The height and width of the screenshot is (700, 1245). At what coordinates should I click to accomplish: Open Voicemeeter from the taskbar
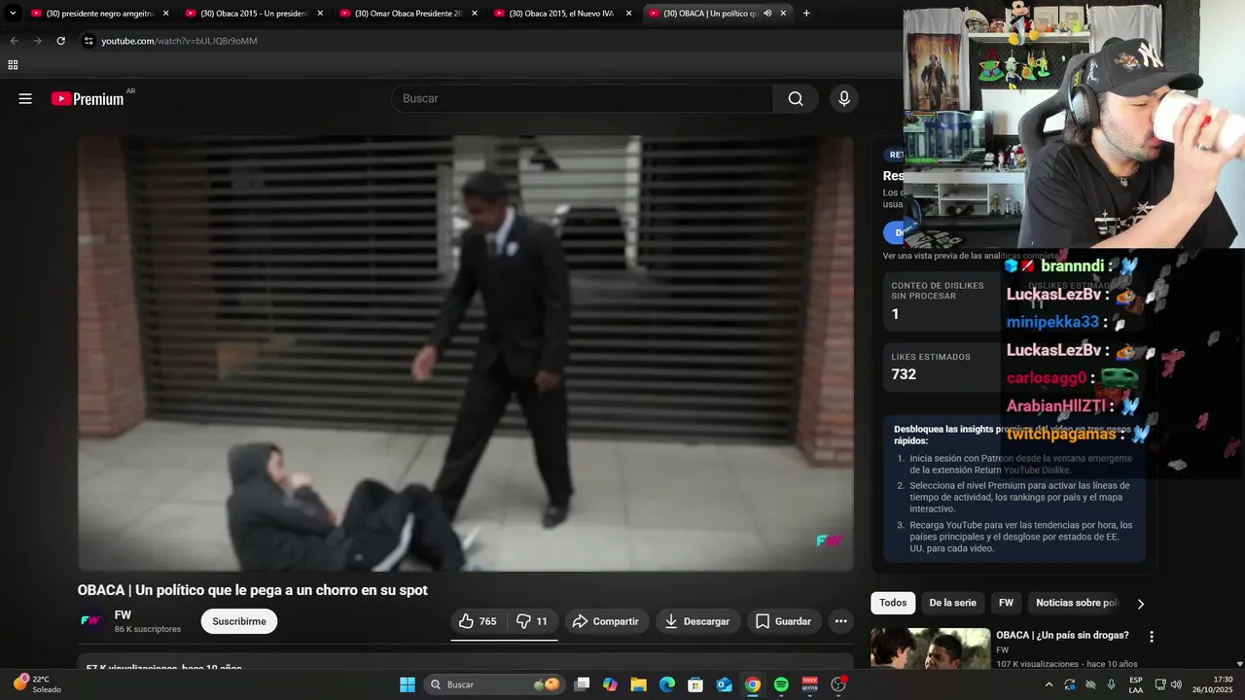809,684
